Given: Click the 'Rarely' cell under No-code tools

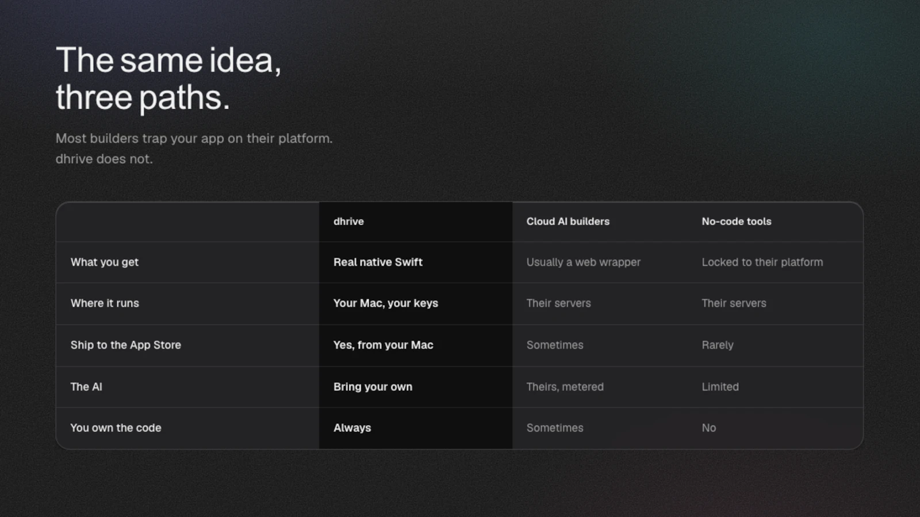Looking at the screenshot, I should tap(718, 345).
